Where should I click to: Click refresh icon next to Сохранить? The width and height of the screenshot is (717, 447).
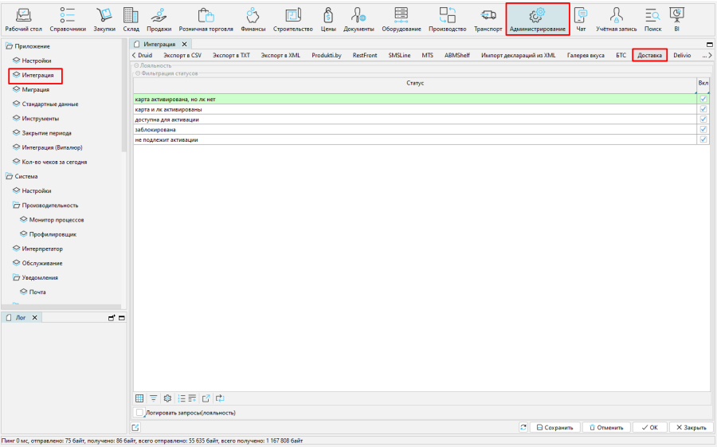523,427
